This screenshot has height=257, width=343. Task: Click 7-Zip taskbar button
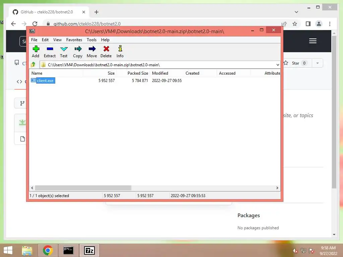[x=89, y=250]
